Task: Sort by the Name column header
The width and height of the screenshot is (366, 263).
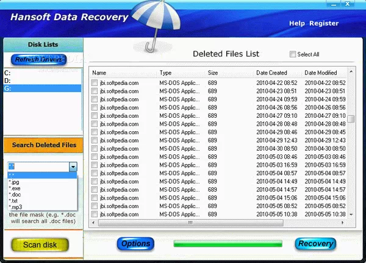Action: pos(123,73)
